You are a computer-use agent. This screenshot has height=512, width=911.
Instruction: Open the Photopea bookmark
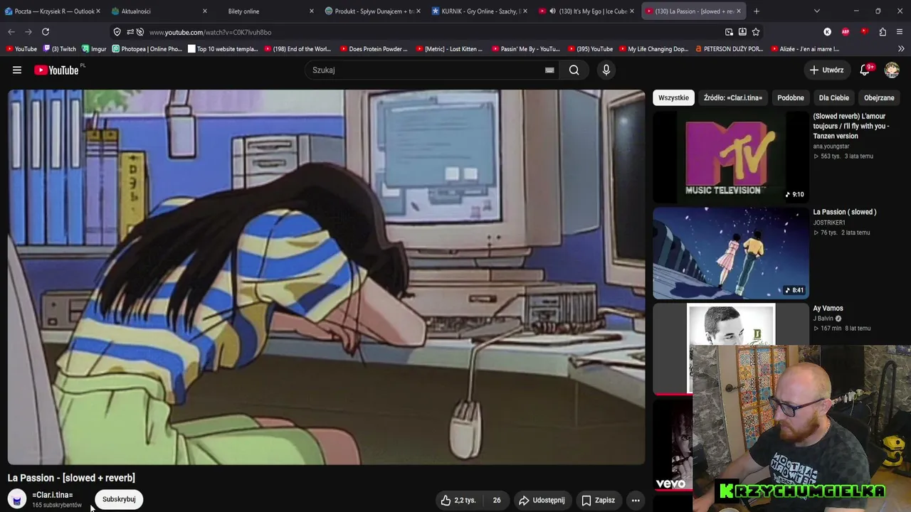(147, 49)
